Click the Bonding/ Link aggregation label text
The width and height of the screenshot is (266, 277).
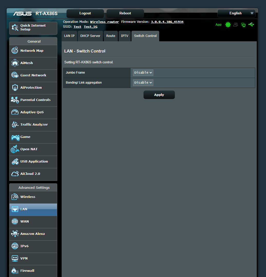[x=84, y=83]
